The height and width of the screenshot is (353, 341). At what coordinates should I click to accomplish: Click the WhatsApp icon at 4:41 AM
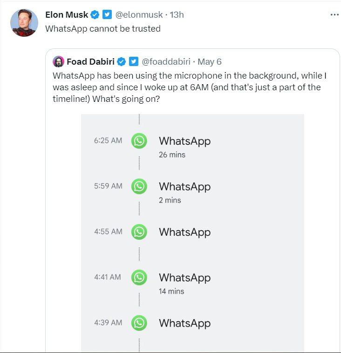click(x=139, y=277)
